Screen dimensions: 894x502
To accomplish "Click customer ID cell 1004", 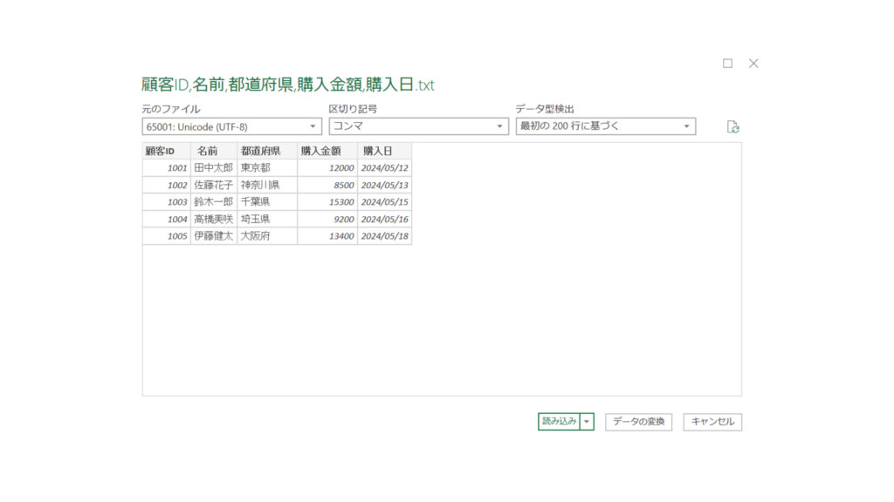I will tap(166, 219).
